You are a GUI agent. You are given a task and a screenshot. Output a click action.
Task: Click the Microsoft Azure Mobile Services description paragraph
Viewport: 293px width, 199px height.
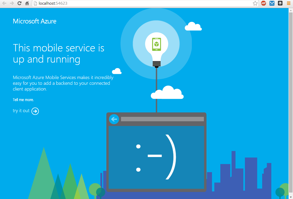click(63, 83)
